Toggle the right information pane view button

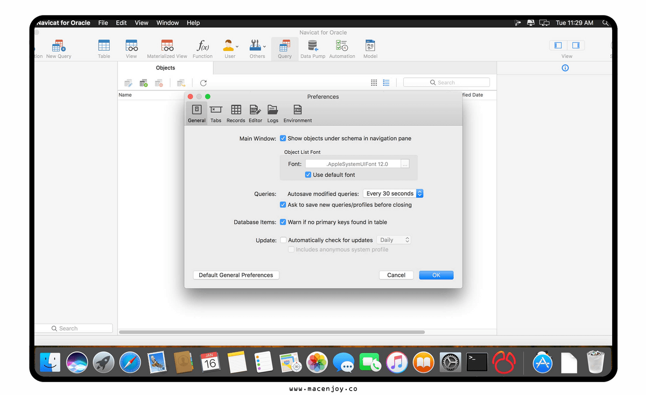(575, 46)
